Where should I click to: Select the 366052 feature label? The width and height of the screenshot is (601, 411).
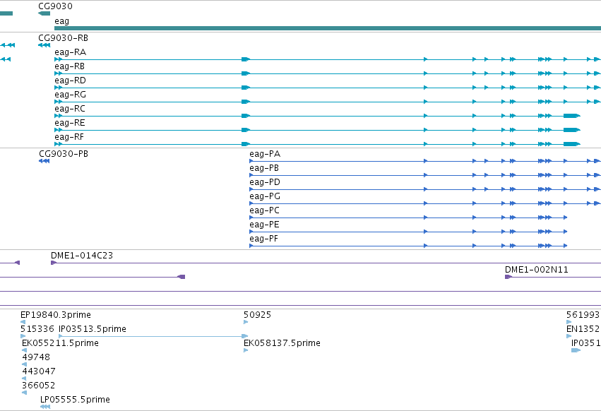[39, 386]
